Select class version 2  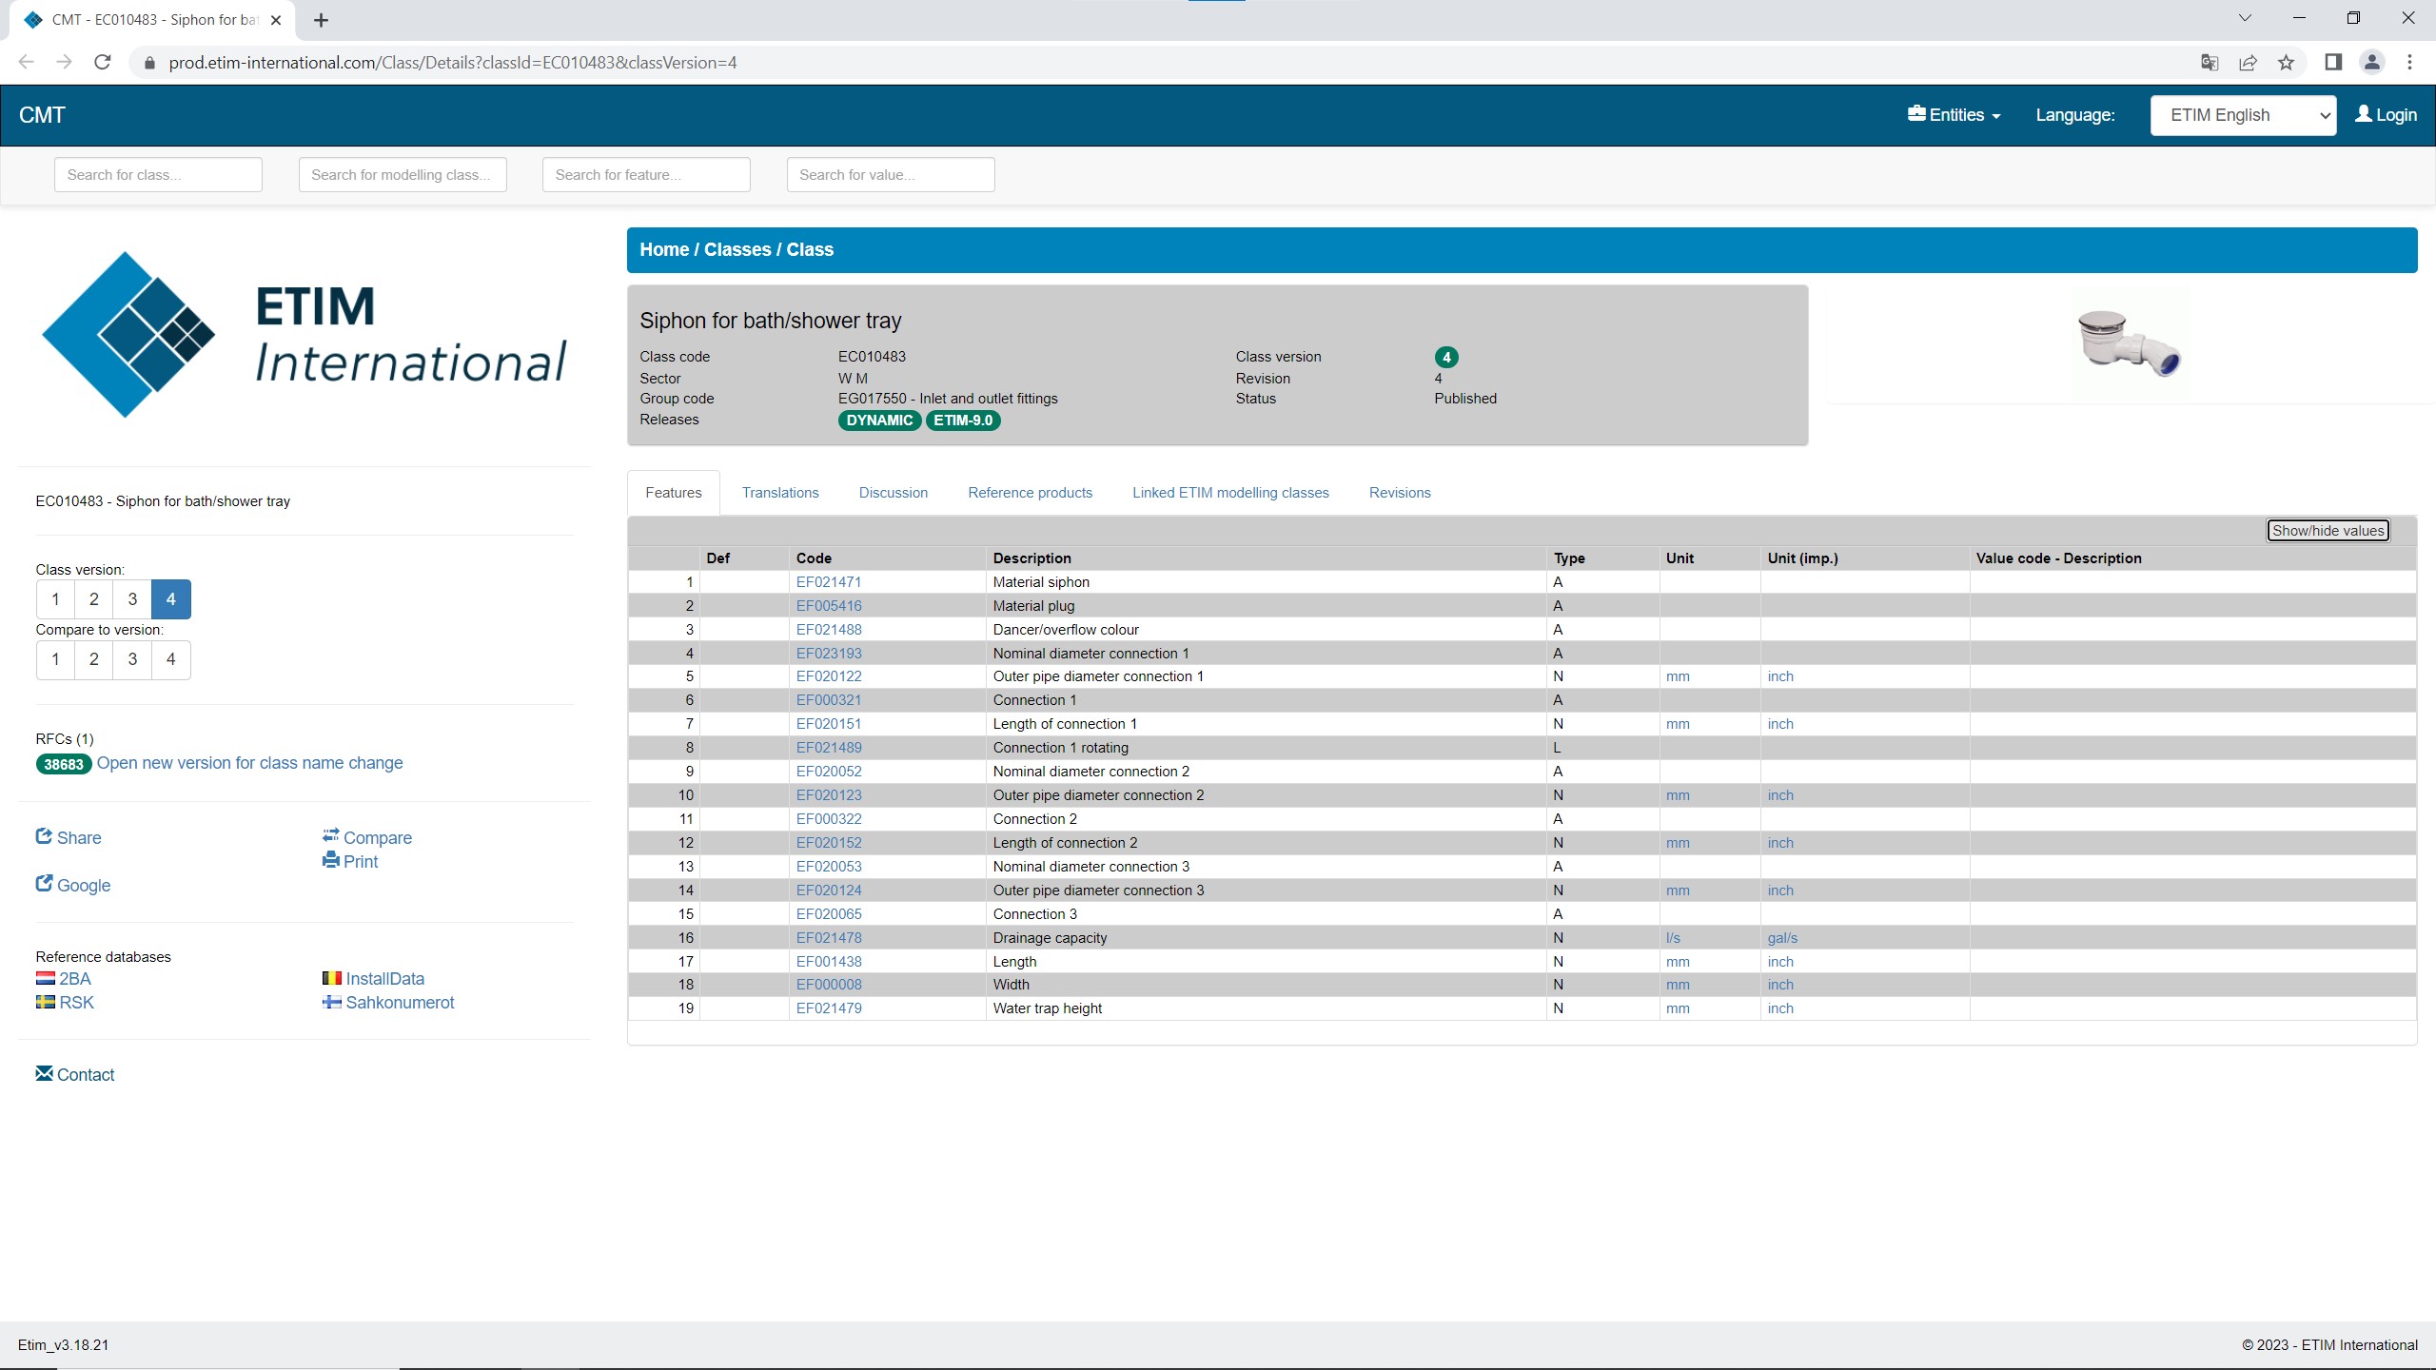coord(93,599)
